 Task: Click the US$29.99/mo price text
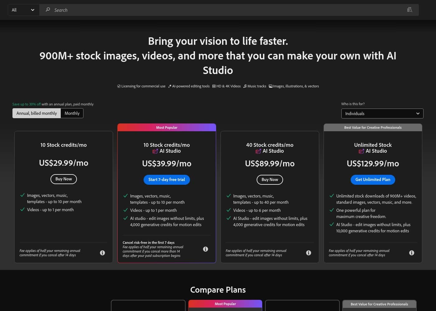(64, 163)
